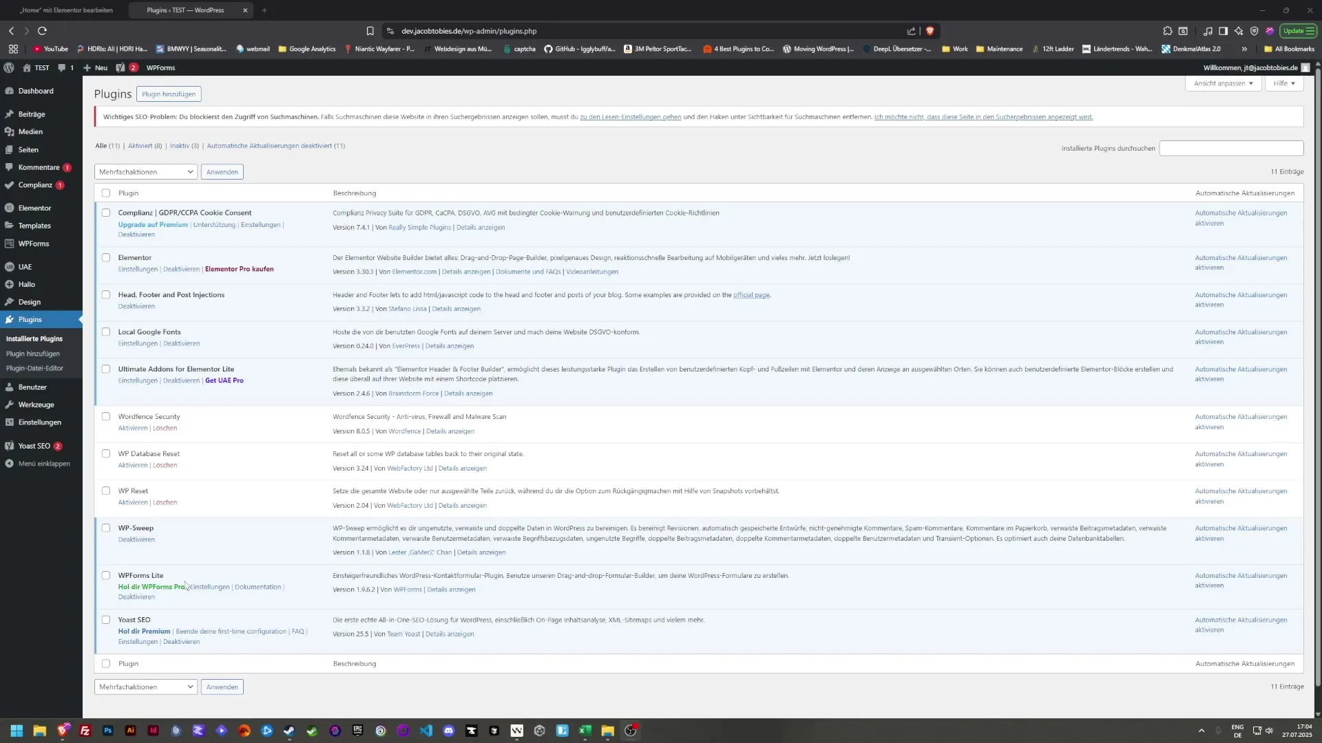
Task: Open the Ansicht anpassen panel
Action: pos(1223,83)
